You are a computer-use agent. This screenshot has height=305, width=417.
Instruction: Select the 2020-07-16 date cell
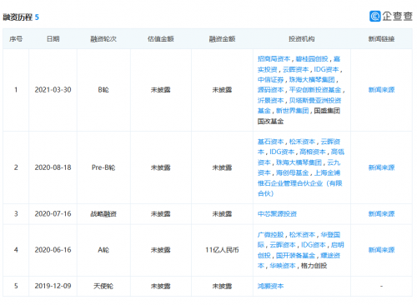pos(53,214)
